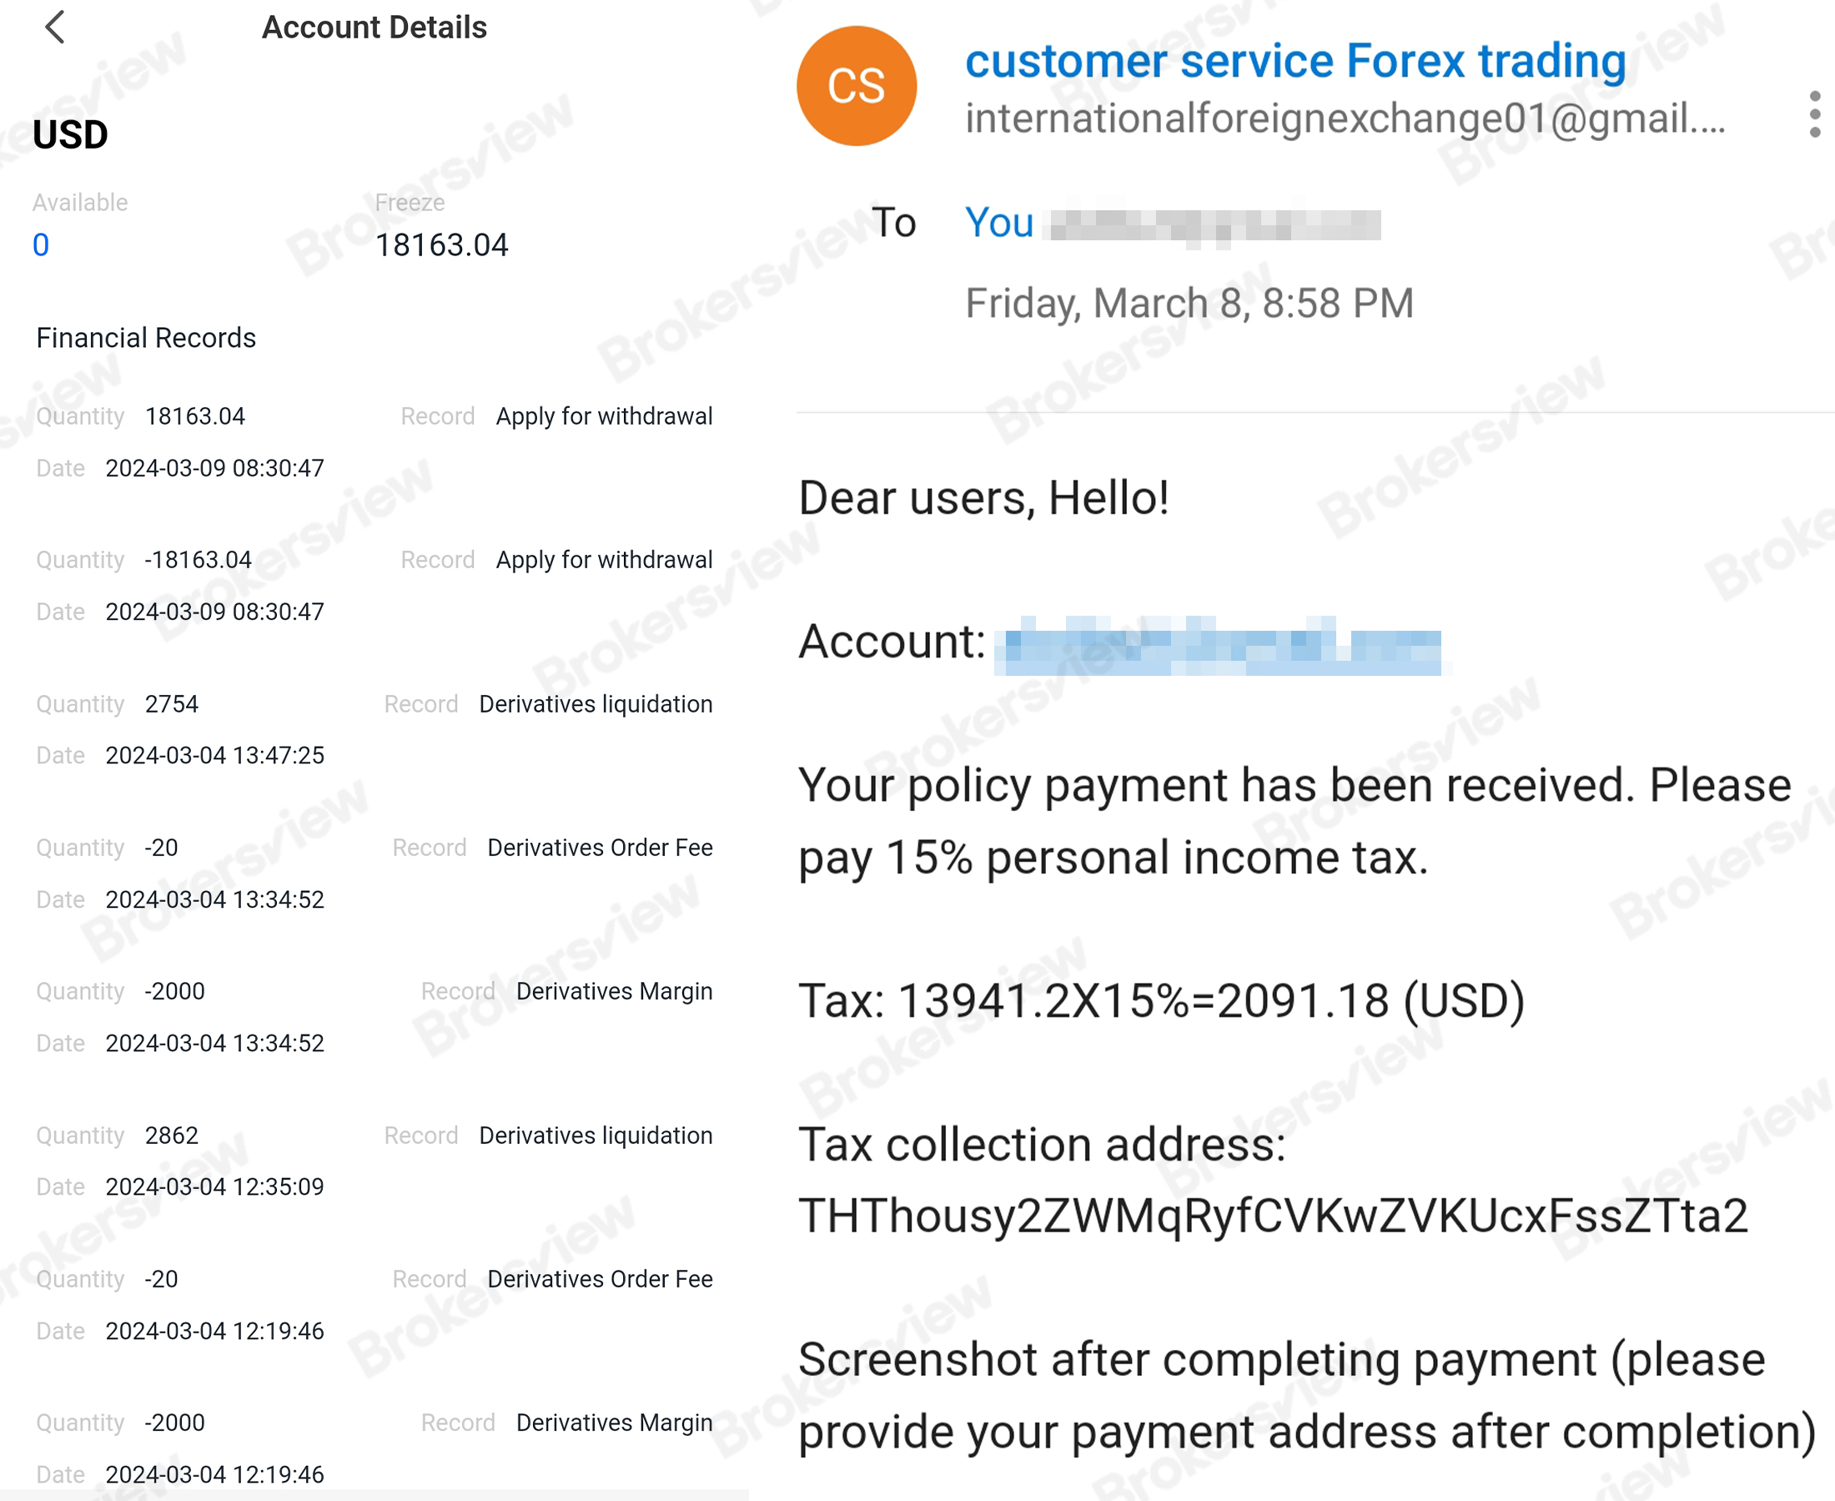Click the blurred account link in email
The image size is (1835, 1501).
1217,646
